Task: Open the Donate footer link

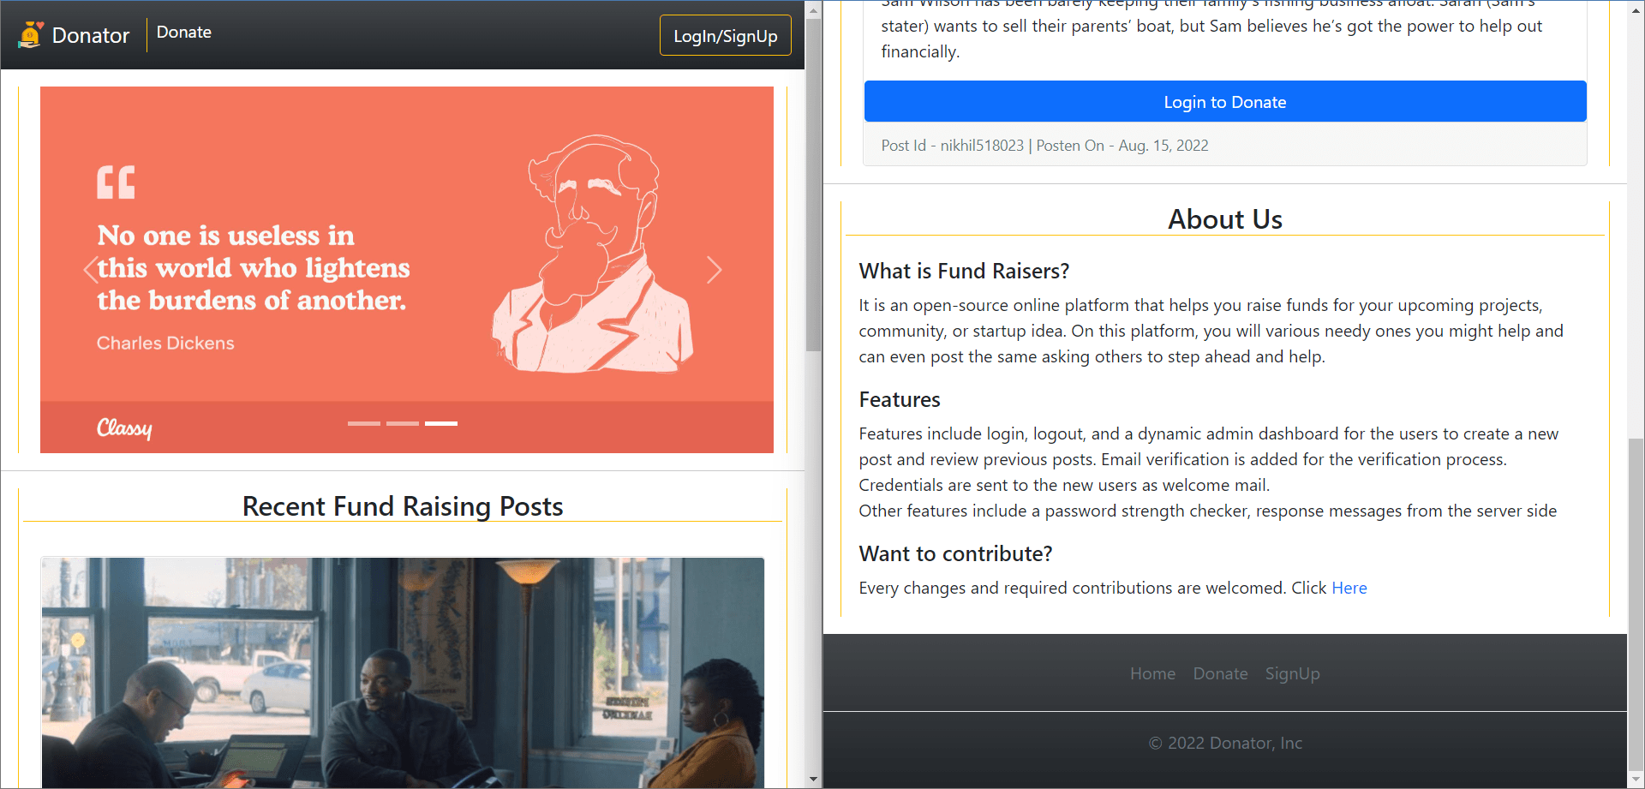Action: (1220, 673)
